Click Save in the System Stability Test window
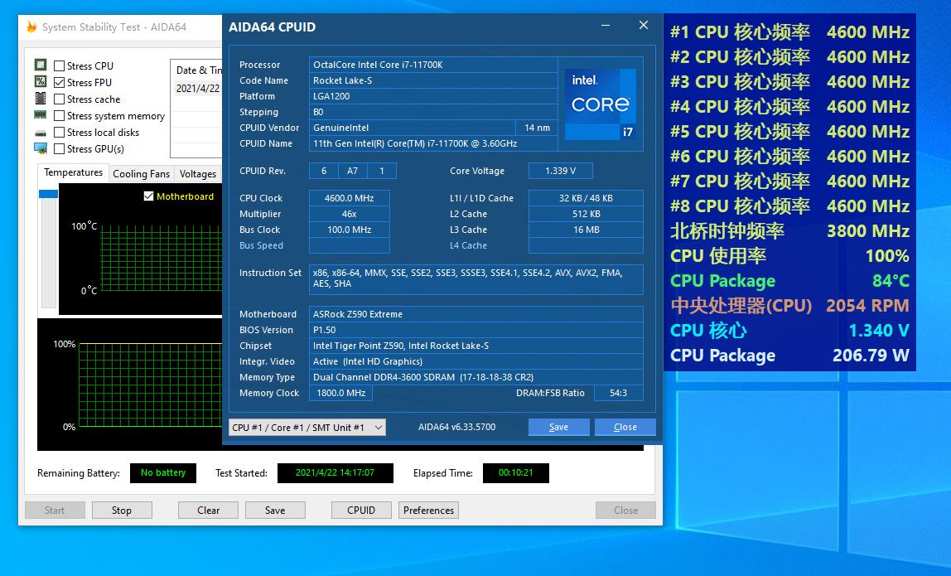 pos(275,511)
